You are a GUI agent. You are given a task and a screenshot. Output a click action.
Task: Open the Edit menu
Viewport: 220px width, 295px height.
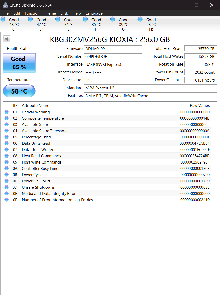pyautogui.click(x=17, y=13)
